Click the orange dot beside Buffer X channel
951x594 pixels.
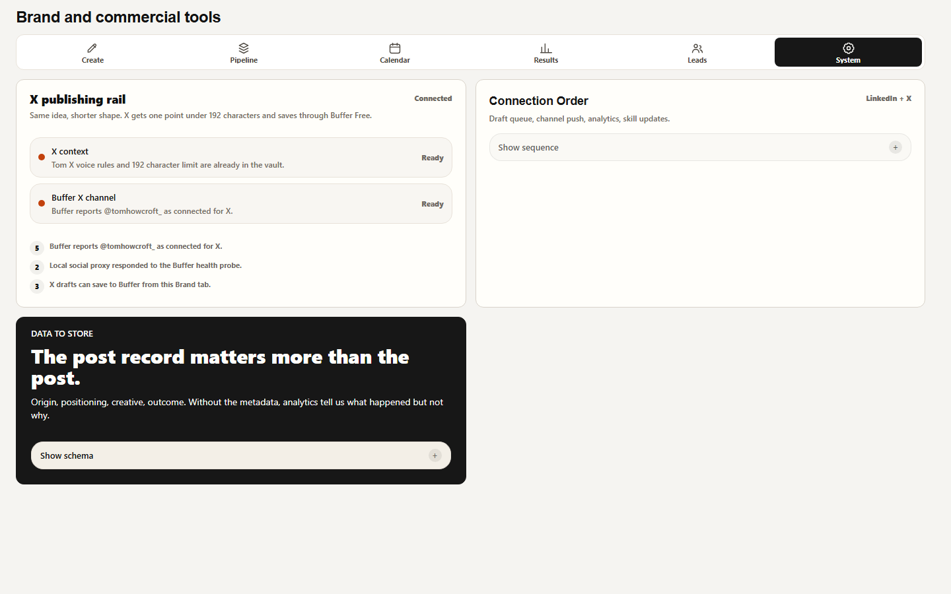pos(42,203)
